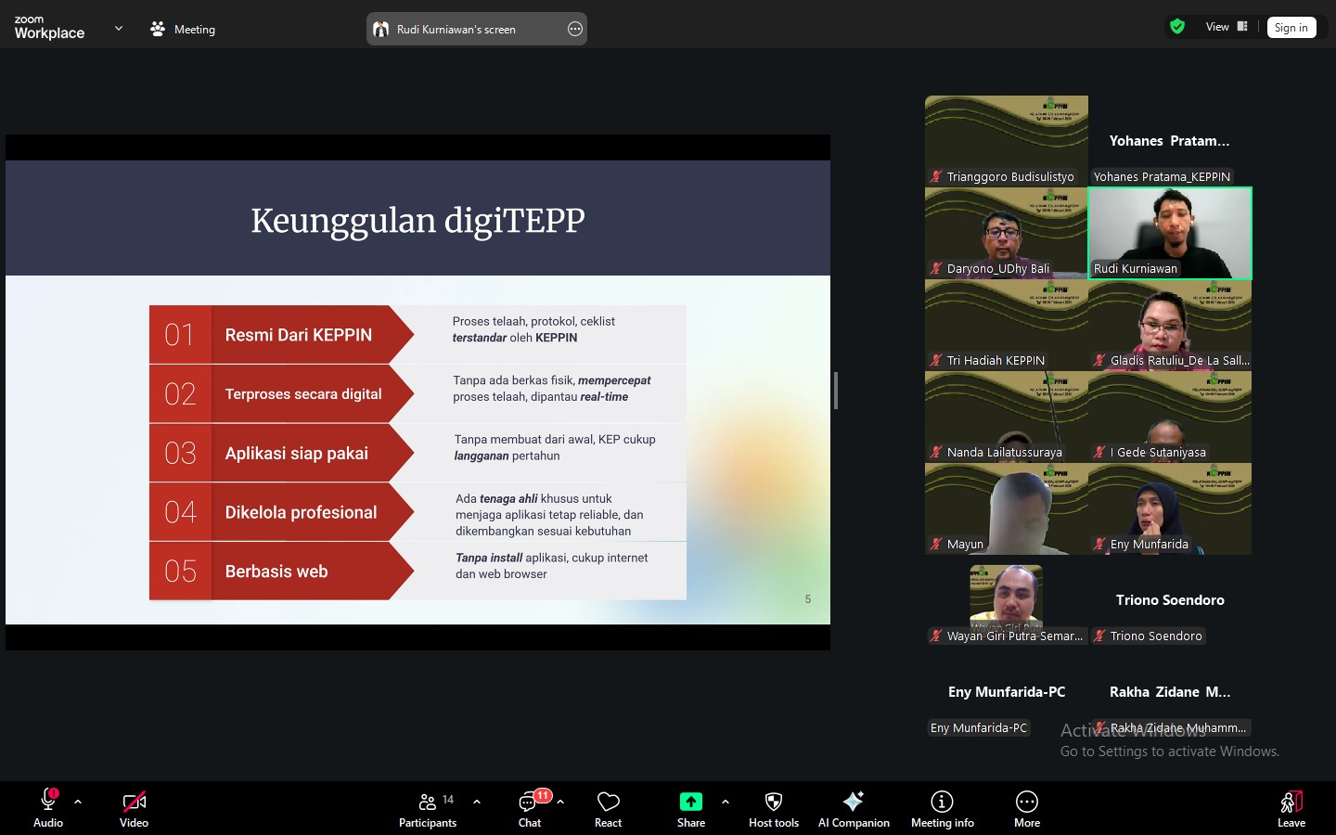
Task: Open the Meeting tab at top
Action: 183,29
